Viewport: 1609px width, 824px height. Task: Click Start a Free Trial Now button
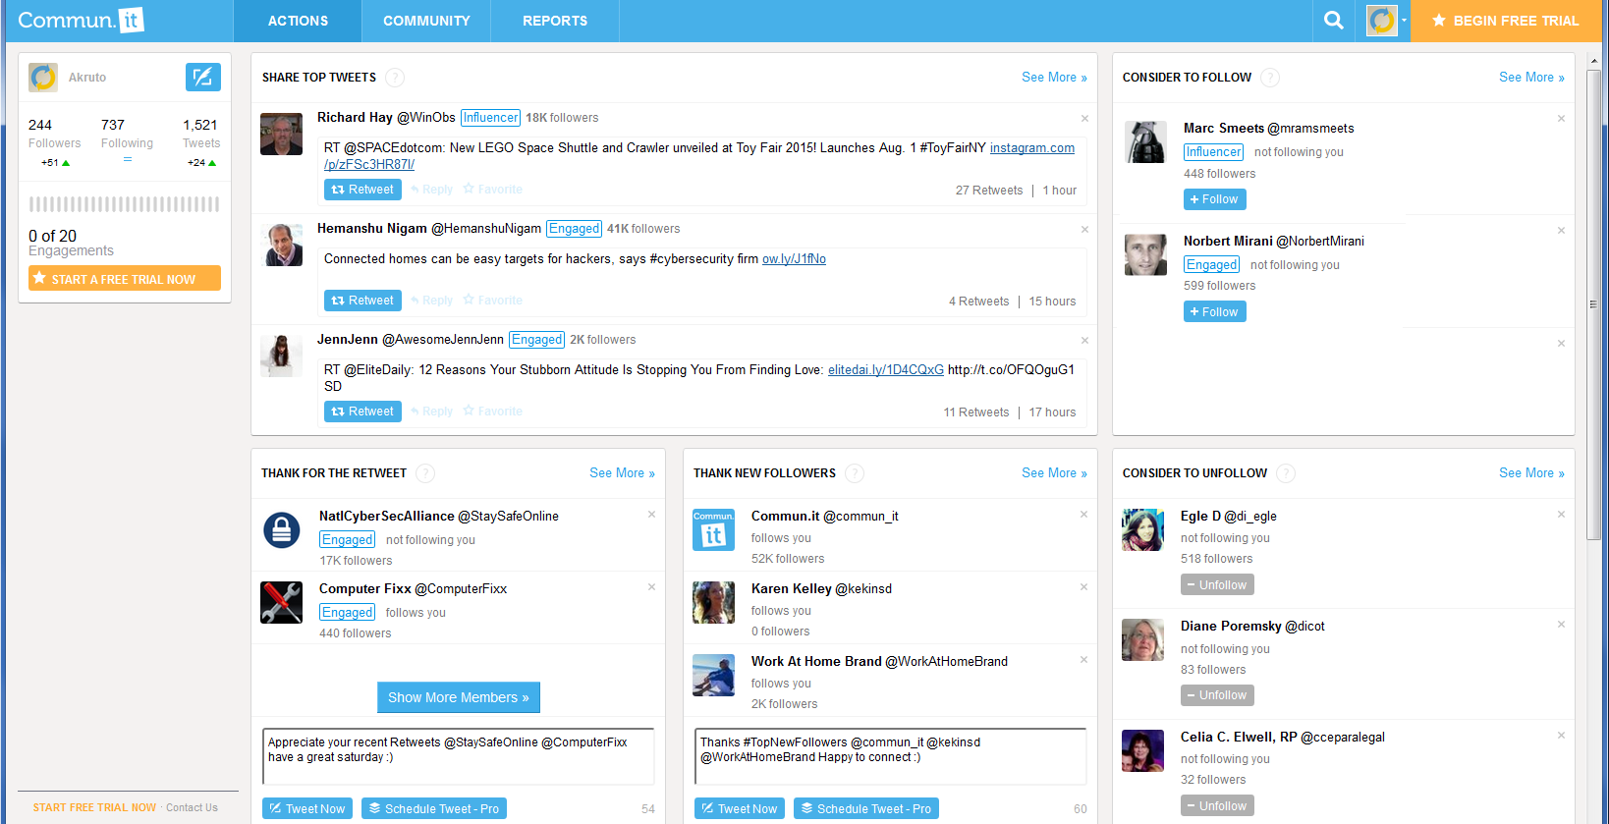click(125, 279)
